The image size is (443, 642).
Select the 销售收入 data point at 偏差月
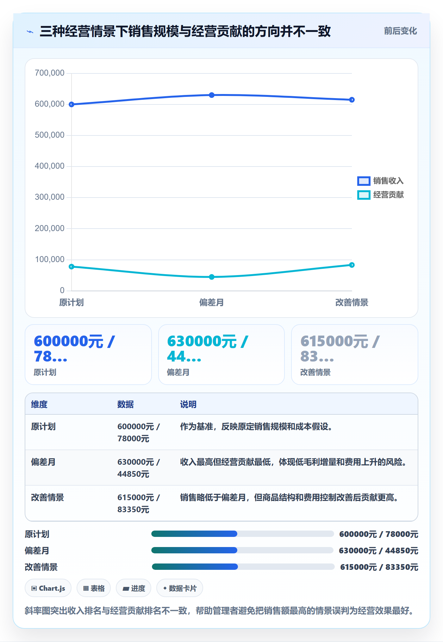[x=212, y=95]
